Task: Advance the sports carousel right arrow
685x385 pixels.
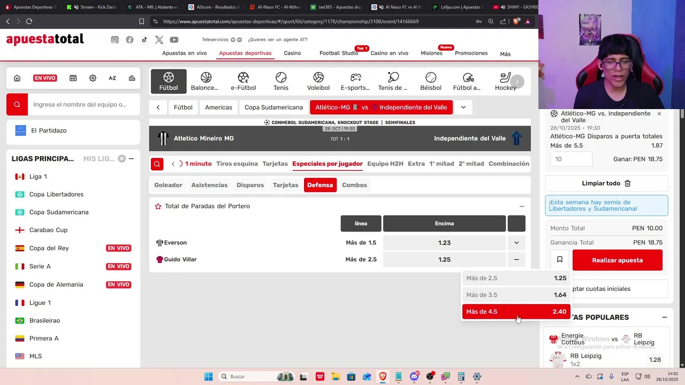Action: tap(517, 81)
